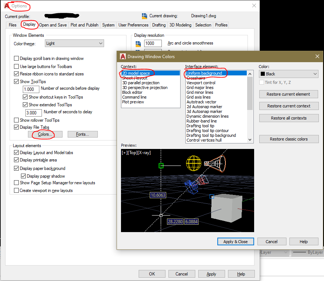The height and width of the screenshot is (281, 324).
Task: Toggle Display File Tabs checkbox
Action: click(16, 127)
